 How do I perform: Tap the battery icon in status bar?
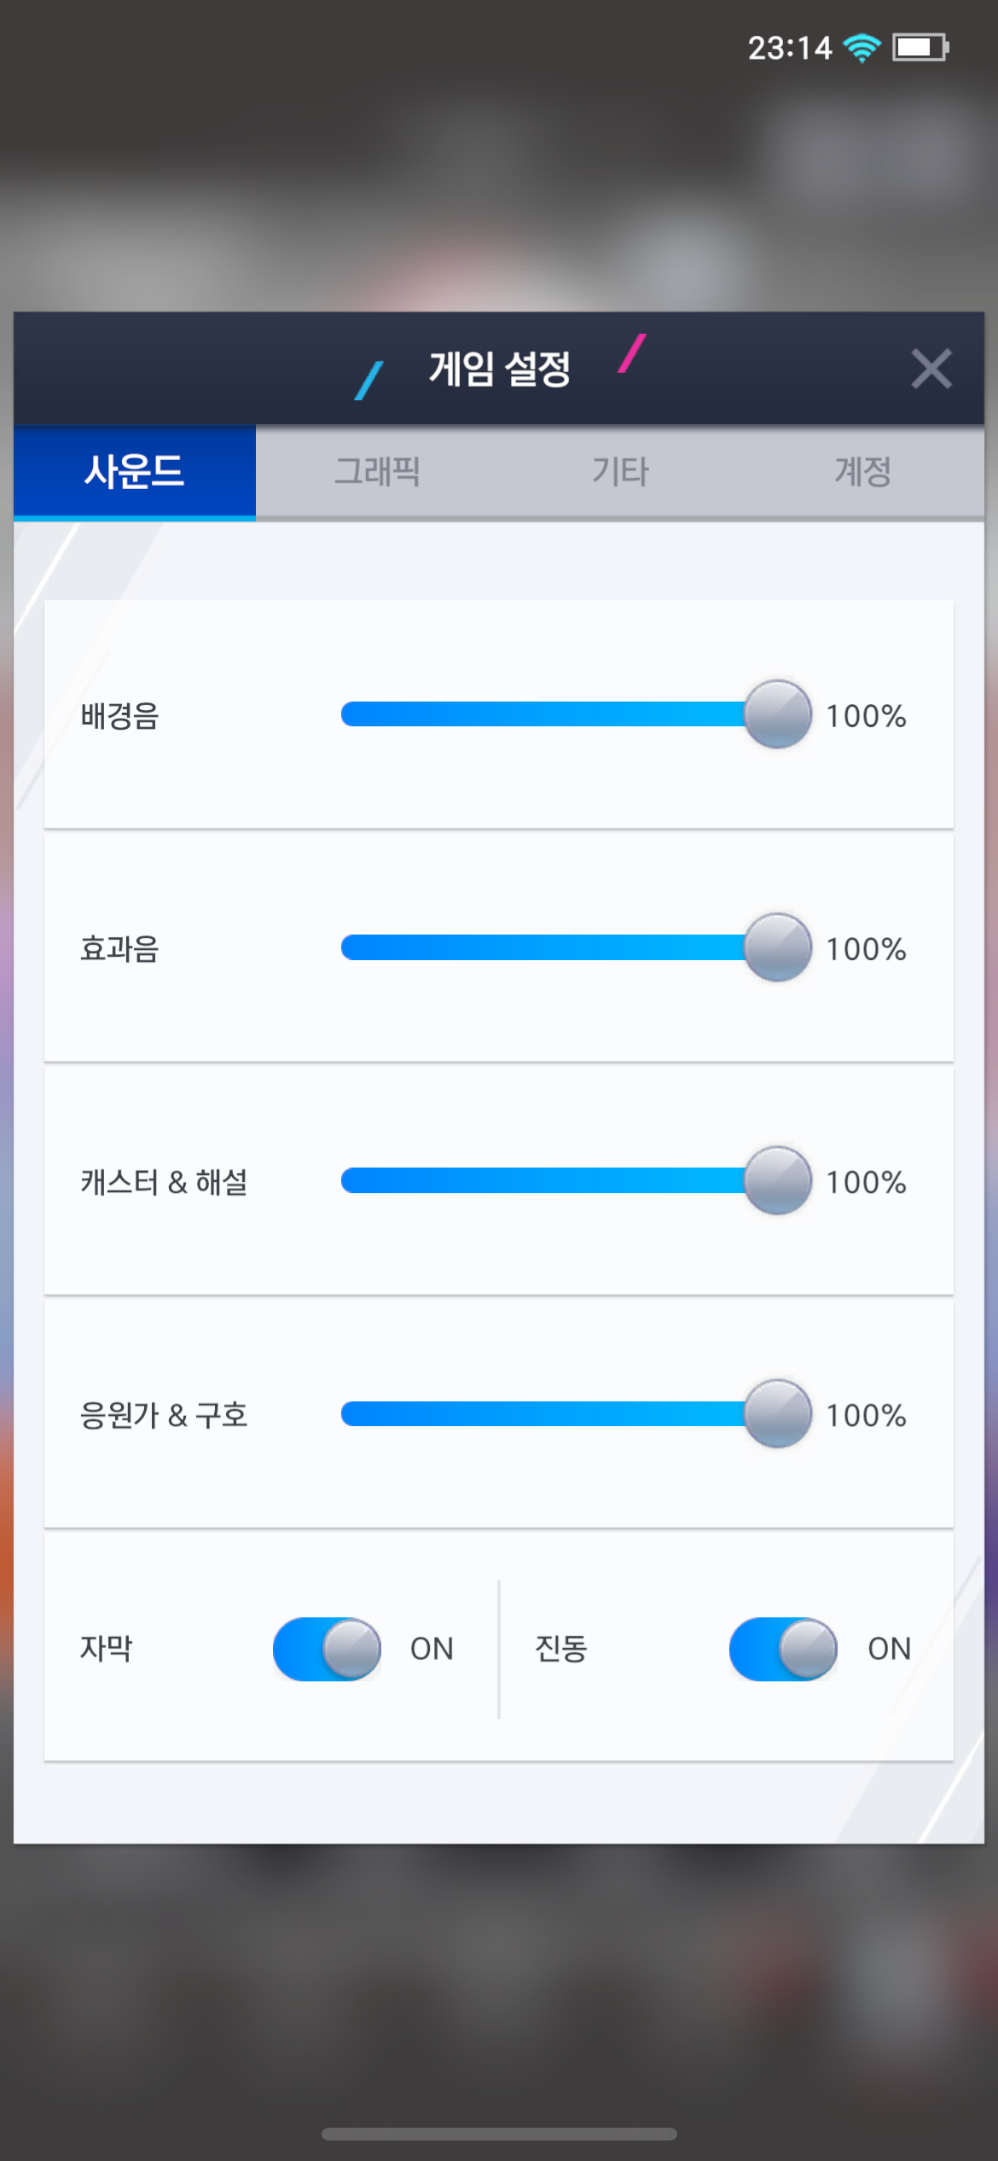click(x=920, y=48)
